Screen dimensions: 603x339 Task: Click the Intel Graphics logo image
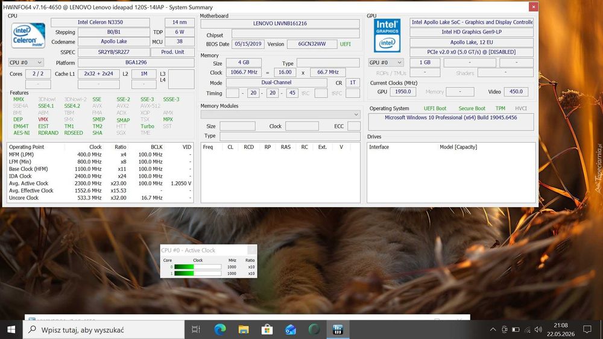[x=387, y=36]
